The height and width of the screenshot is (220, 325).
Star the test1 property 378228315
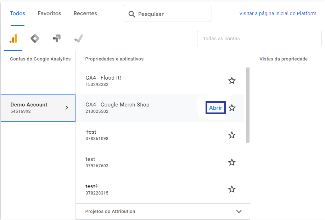coord(232,189)
